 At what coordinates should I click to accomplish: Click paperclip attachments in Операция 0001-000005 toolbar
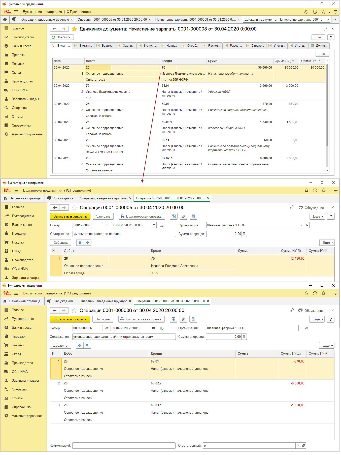click(184, 217)
